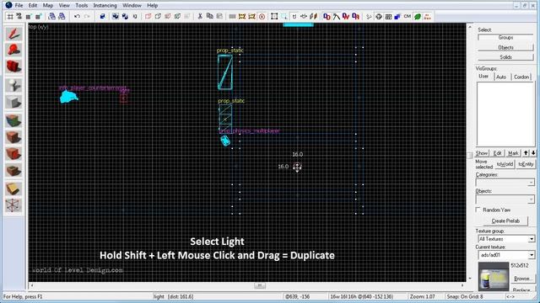Open the Window menu
540x303 pixels.
tap(132, 6)
